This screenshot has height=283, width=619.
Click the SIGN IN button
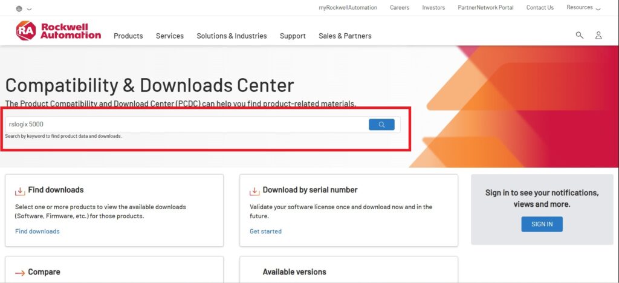click(542, 224)
